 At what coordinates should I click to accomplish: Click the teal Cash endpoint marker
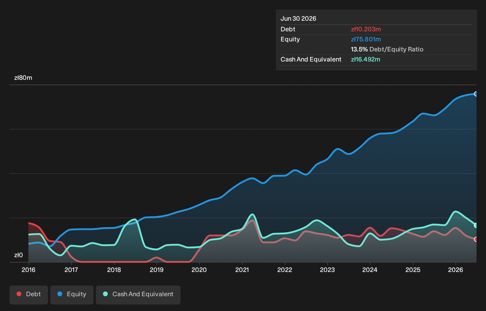pos(476,225)
